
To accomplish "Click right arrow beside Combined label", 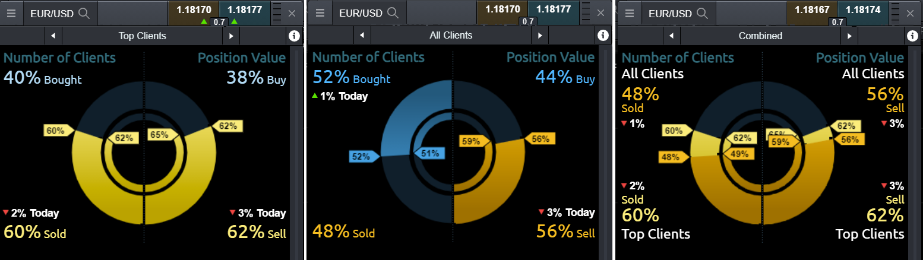I will click(x=849, y=36).
